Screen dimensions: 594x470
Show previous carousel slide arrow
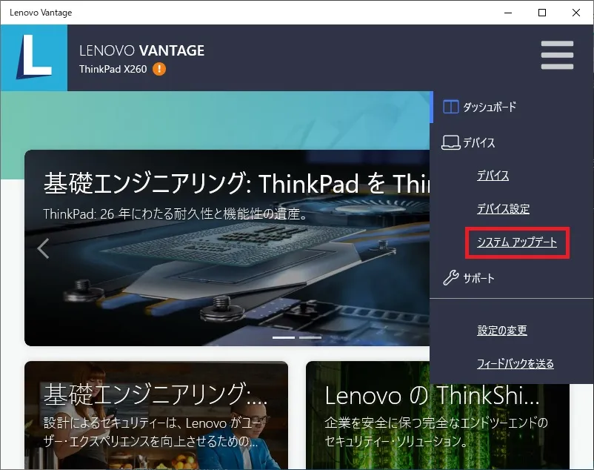click(x=43, y=248)
